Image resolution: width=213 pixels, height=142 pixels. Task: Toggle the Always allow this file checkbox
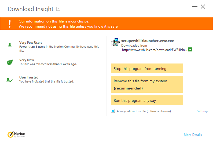(x=113, y=111)
